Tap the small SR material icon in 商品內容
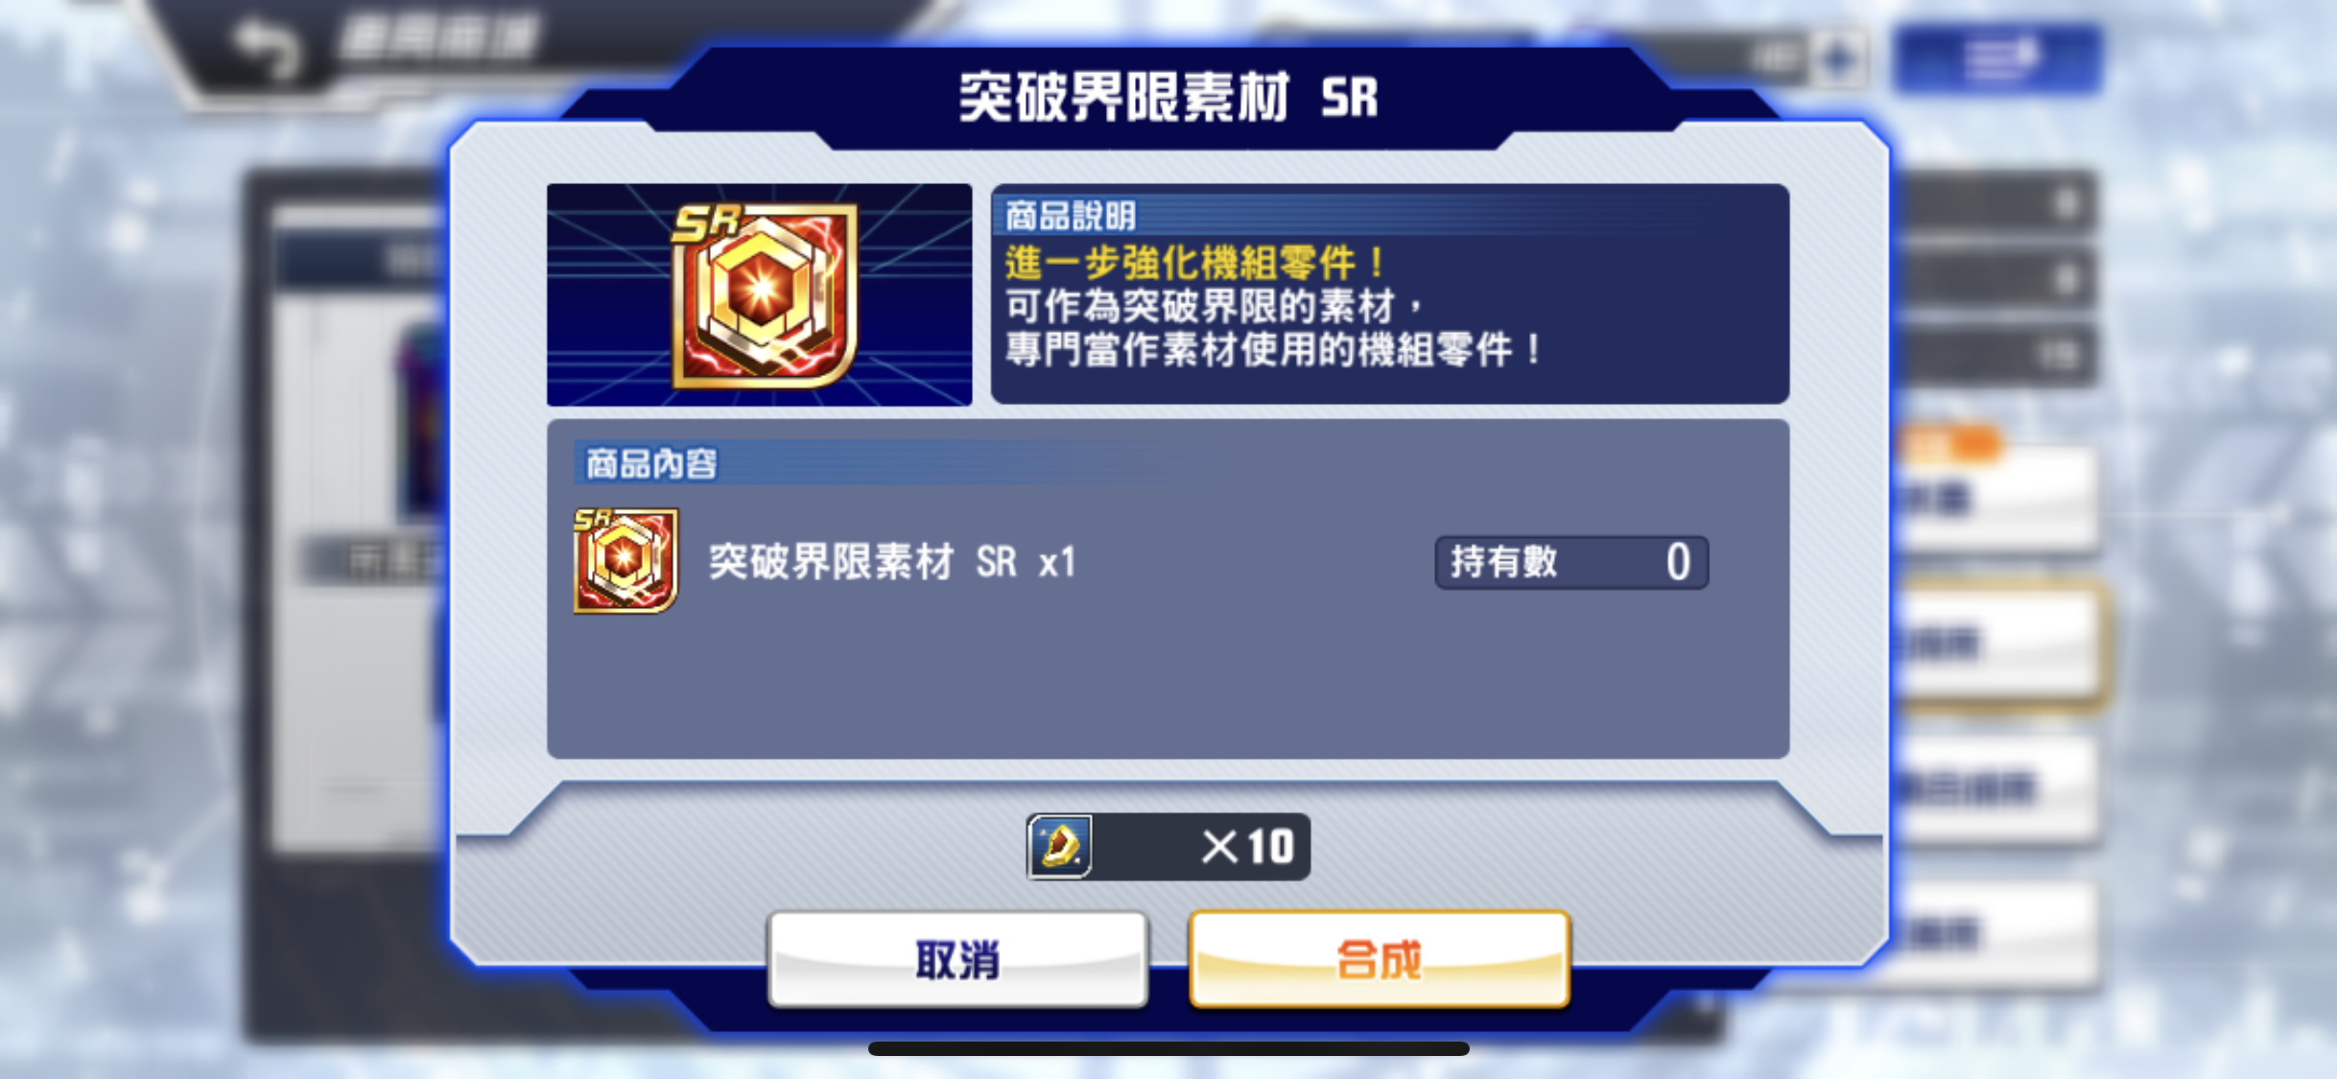 [x=626, y=561]
